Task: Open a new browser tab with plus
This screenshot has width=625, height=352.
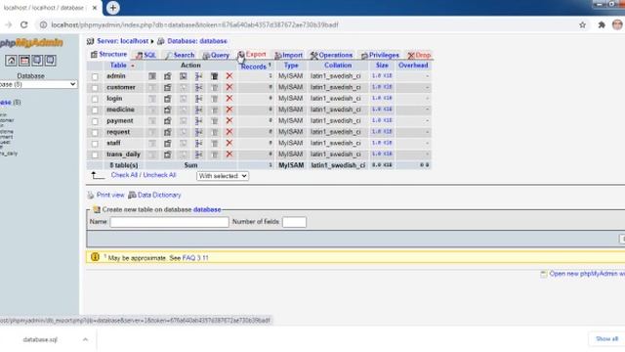Action: tap(113, 8)
